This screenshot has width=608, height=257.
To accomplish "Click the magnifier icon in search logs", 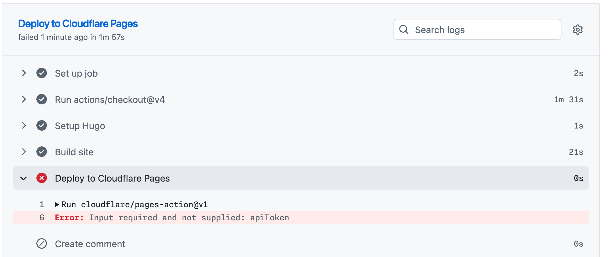I will click(404, 29).
